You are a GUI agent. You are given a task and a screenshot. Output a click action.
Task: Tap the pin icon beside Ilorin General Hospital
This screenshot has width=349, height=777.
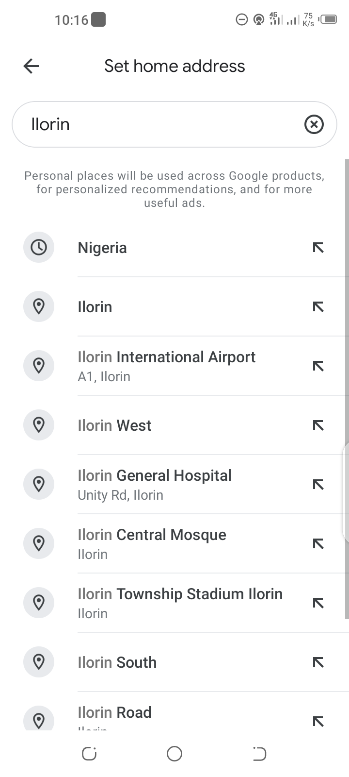coord(39,484)
